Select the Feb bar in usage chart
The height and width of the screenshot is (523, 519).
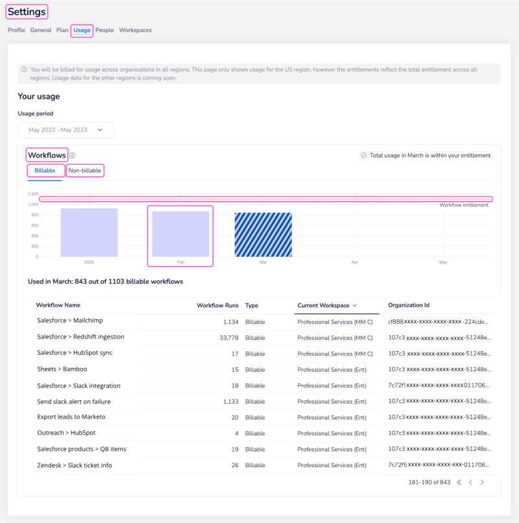pyautogui.click(x=180, y=234)
